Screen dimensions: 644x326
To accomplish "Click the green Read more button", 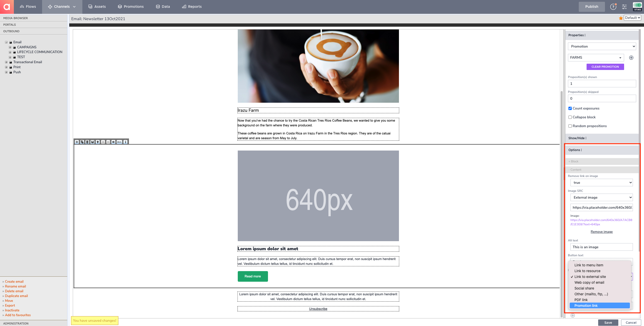I will [253, 276].
